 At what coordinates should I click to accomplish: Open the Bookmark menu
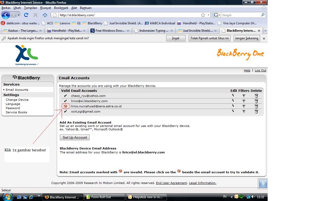61,8
